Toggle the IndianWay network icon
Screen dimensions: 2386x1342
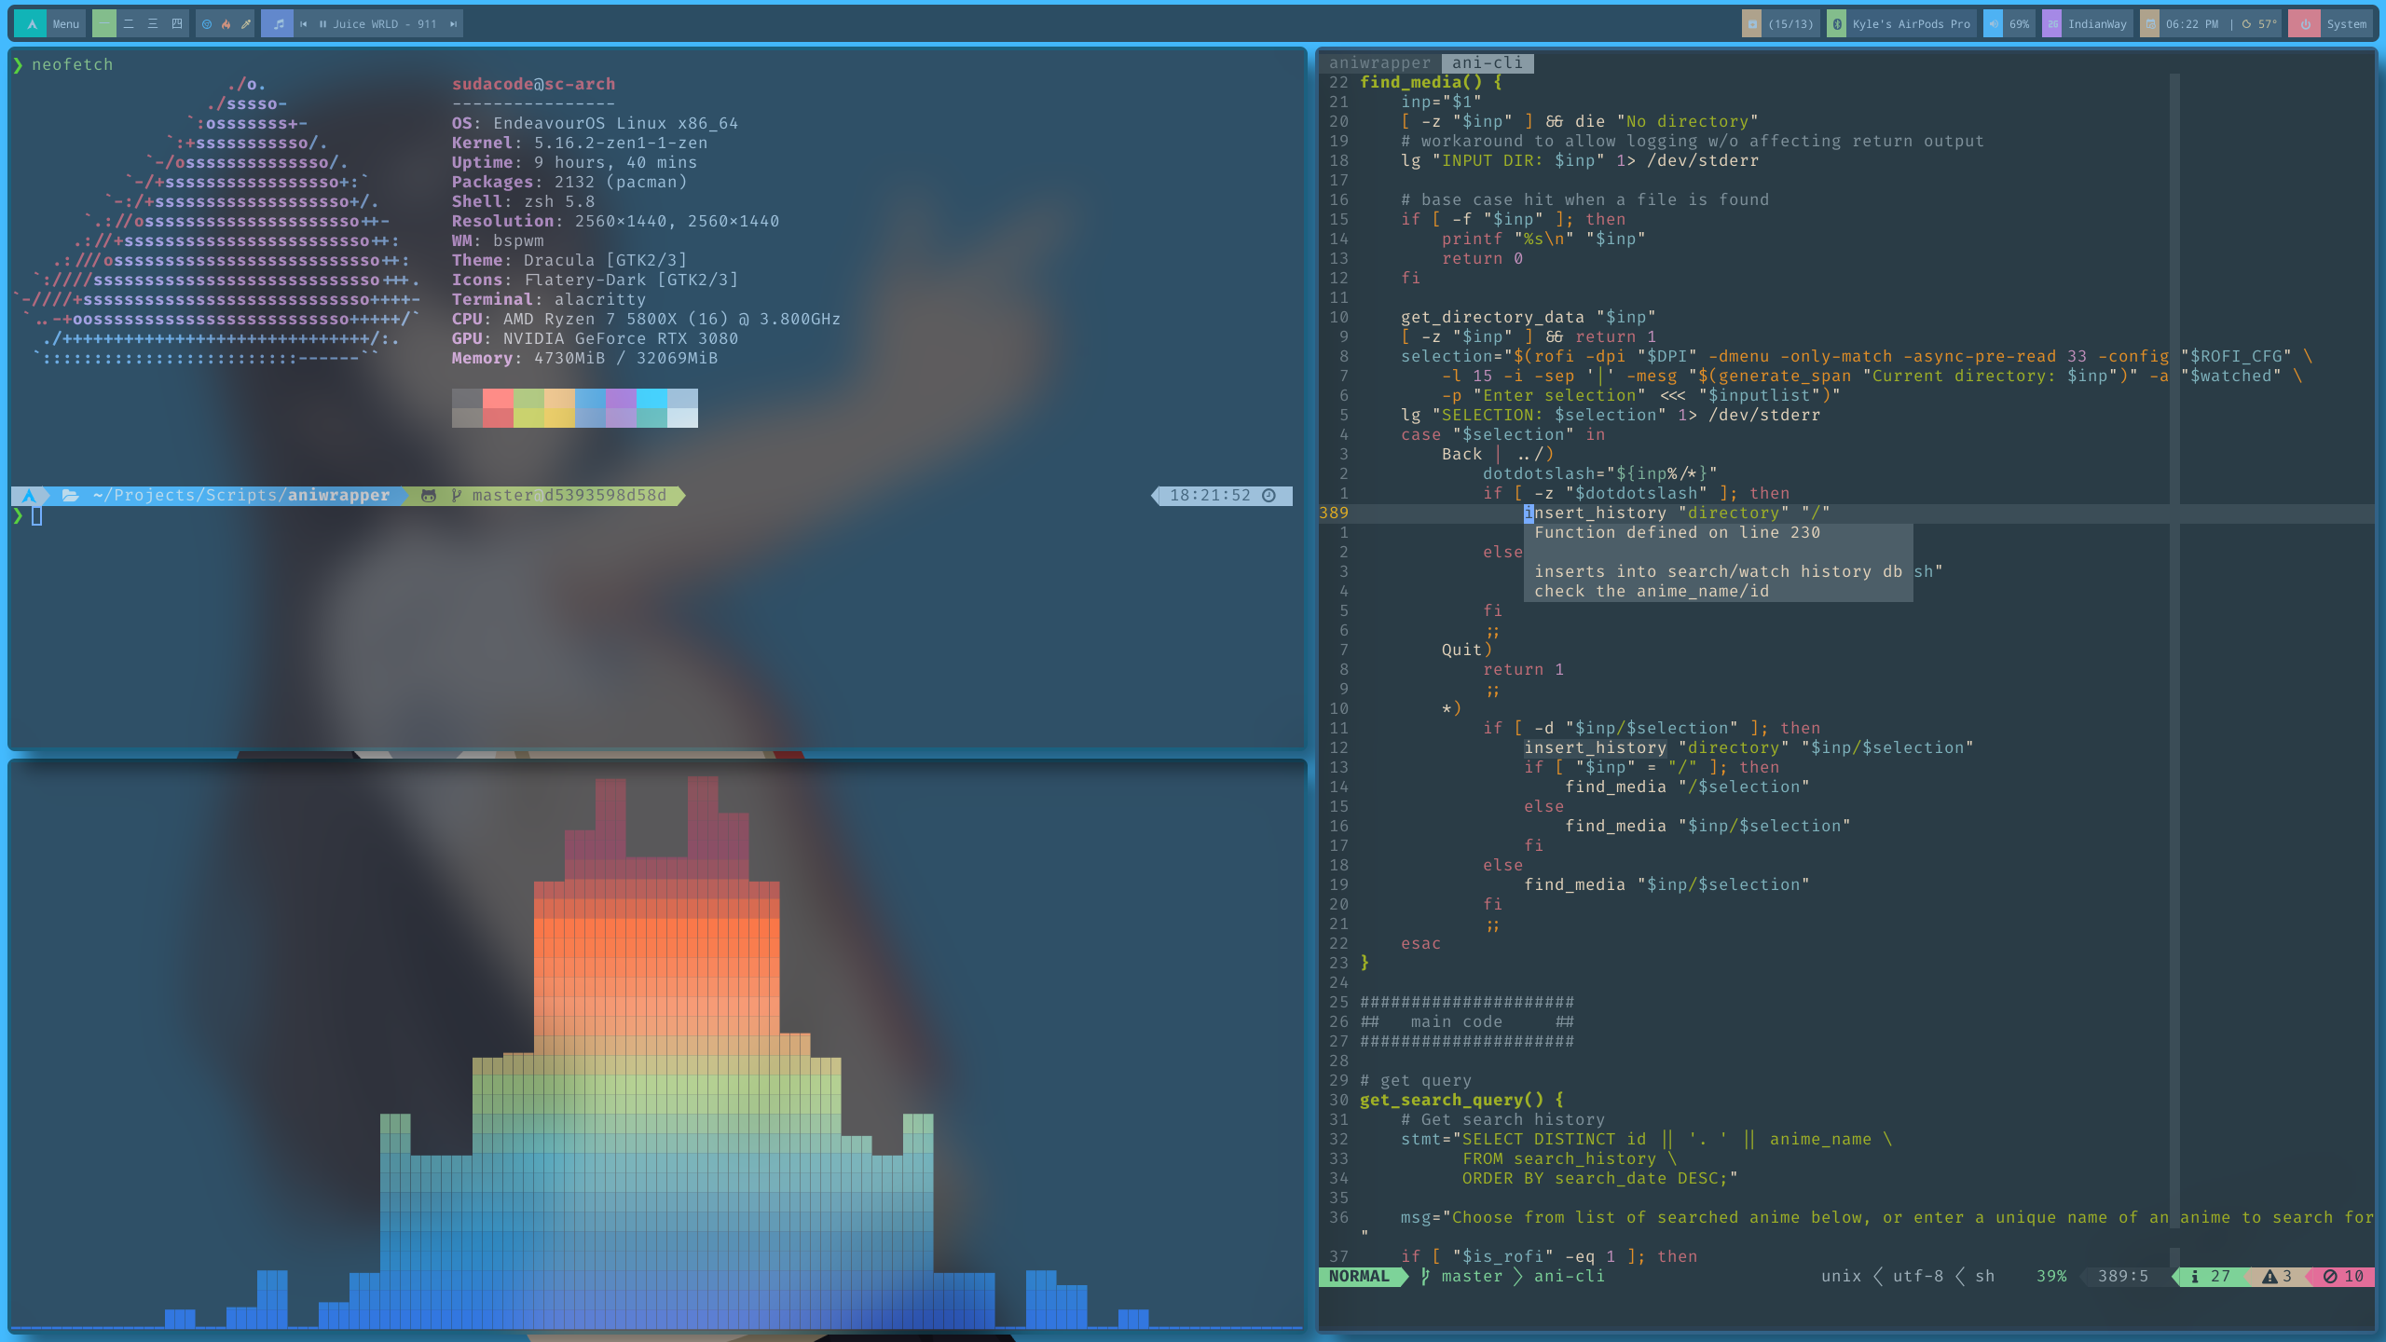[2052, 24]
